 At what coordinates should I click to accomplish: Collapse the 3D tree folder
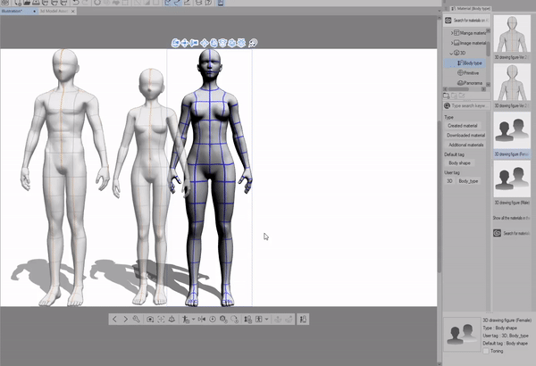pos(451,53)
